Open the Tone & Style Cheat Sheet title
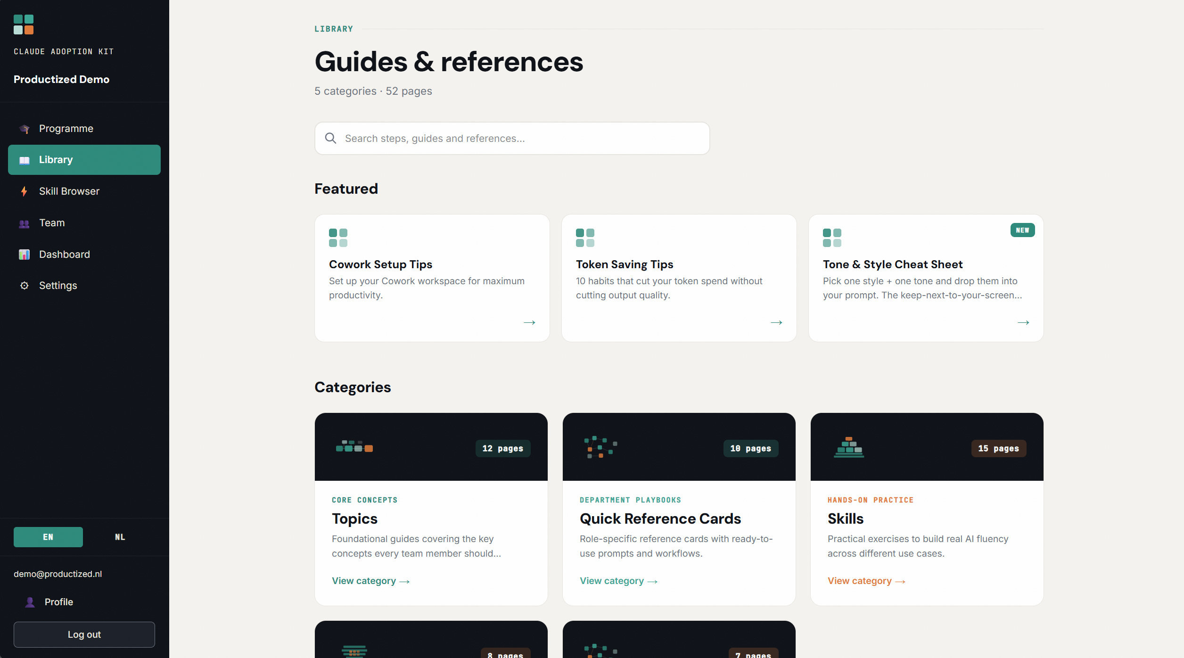The image size is (1184, 658). click(893, 264)
